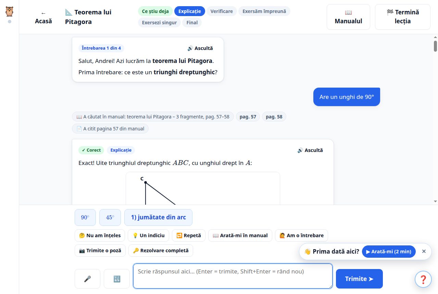This screenshot has height=294, width=438.
Task: Click the status dot under the owl
Action: (10, 22)
